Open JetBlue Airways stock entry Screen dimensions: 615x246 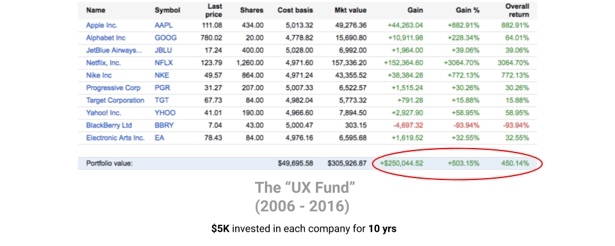point(111,51)
